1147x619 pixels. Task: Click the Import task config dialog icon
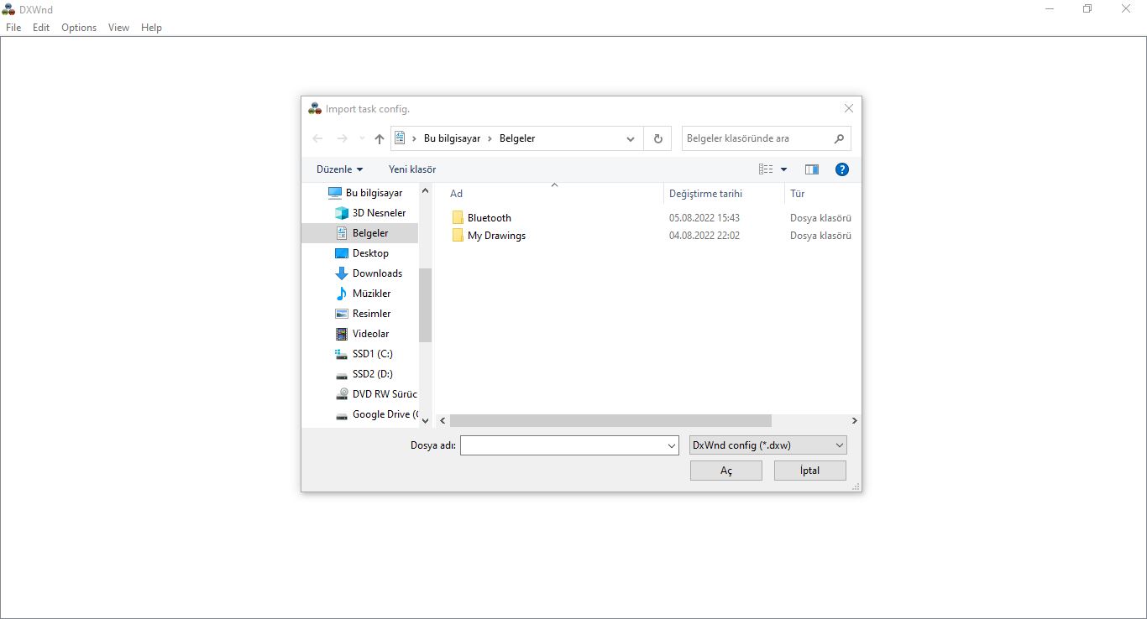[315, 108]
